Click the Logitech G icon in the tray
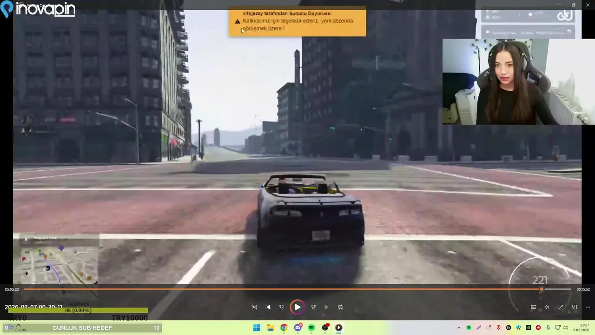This screenshot has width=595, height=335. click(509, 328)
